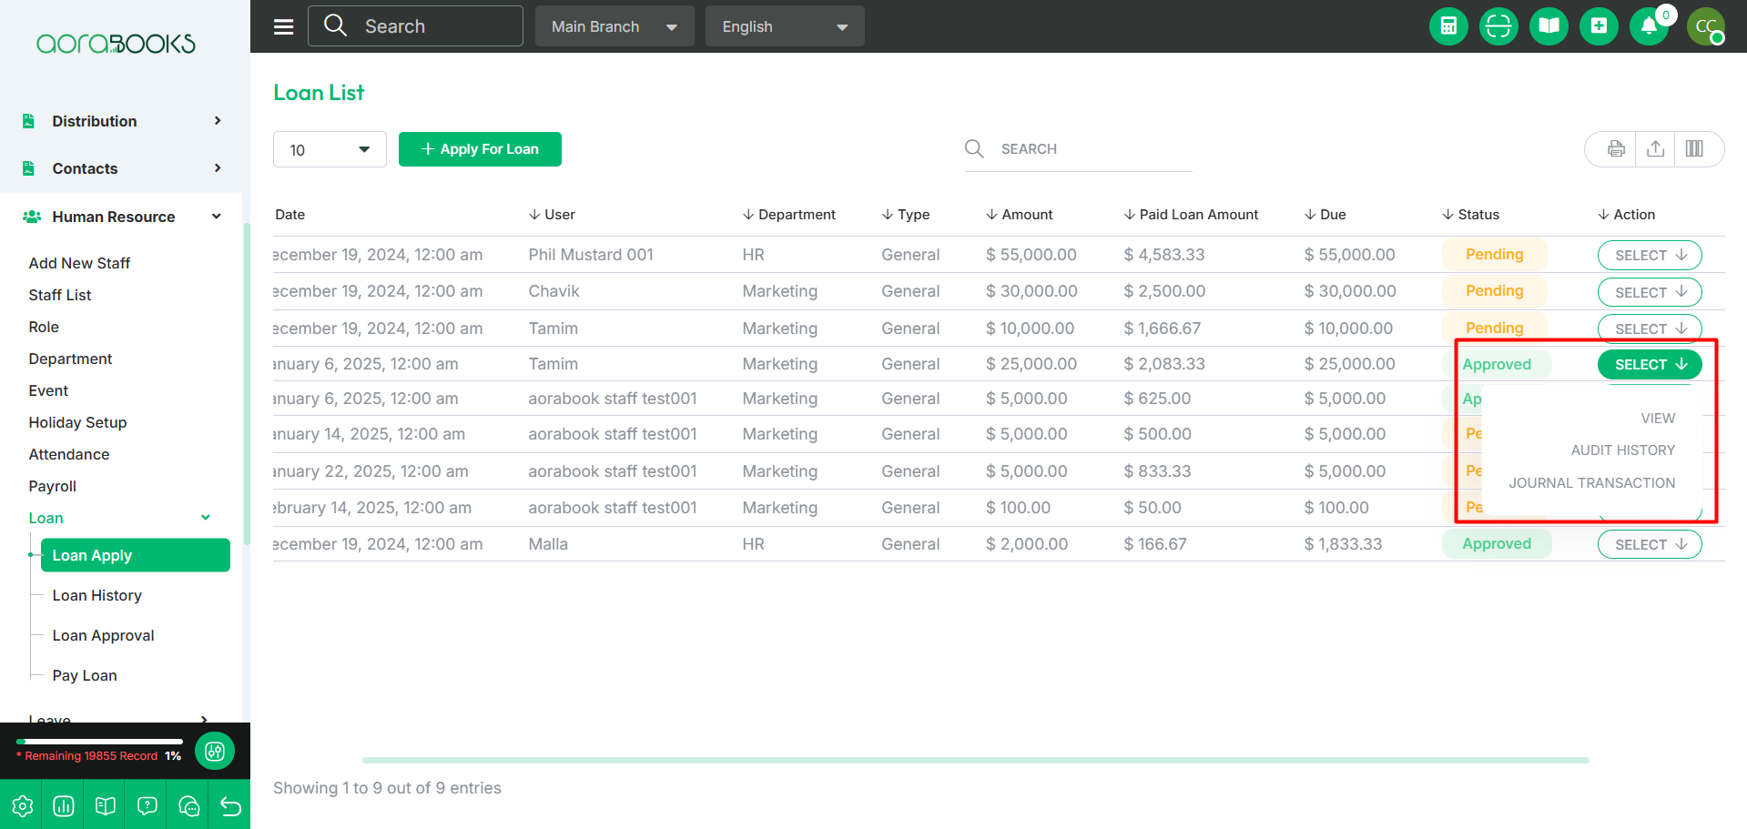Open the open-book guide icon in the bottom bar
The width and height of the screenshot is (1747, 829).
pyautogui.click(x=106, y=805)
